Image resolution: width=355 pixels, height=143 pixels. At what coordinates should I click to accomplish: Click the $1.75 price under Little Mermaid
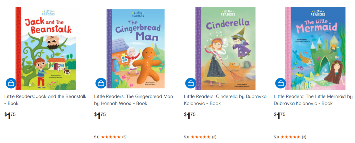pos(280,115)
